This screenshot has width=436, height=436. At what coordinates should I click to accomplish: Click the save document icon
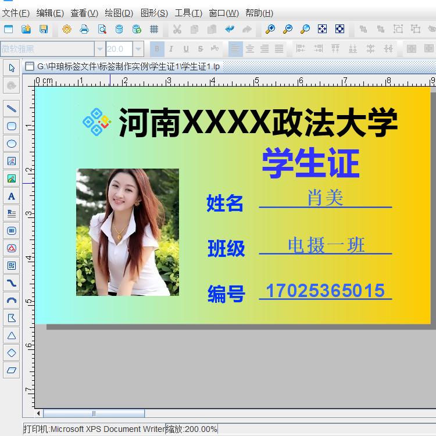pyautogui.click(x=44, y=29)
